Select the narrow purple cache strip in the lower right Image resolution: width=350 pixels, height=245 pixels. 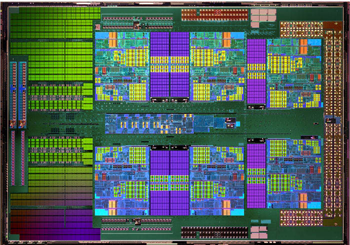point(256,175)
